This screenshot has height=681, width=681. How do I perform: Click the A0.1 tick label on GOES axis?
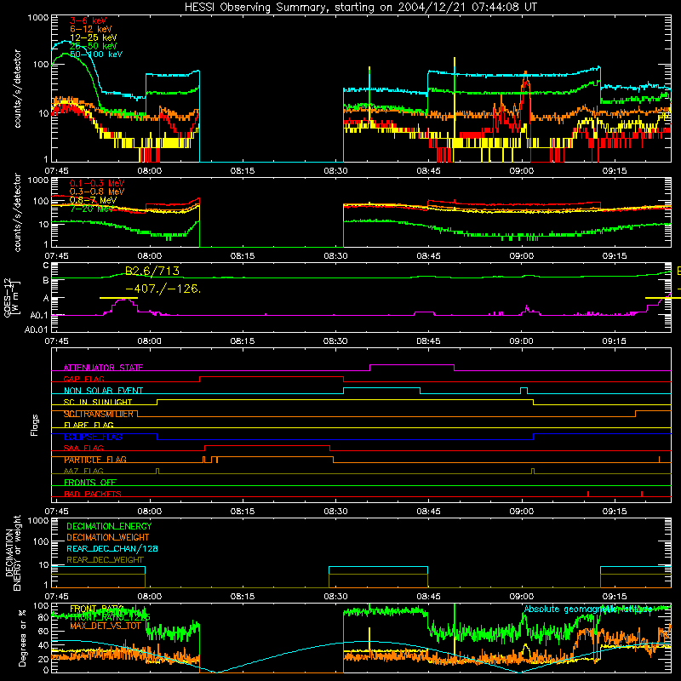(x=39, y=315)
